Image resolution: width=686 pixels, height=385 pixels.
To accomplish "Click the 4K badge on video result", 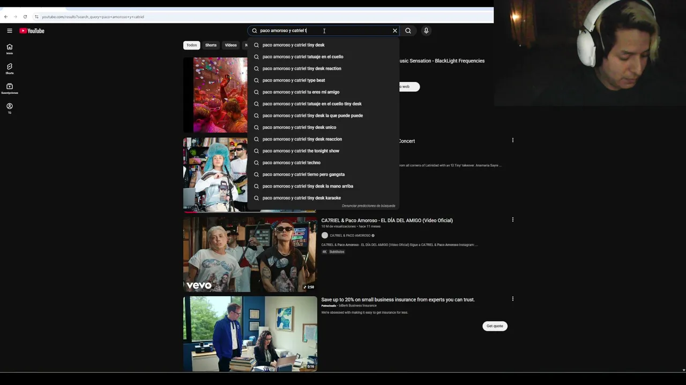I will [x=324, y=252].
